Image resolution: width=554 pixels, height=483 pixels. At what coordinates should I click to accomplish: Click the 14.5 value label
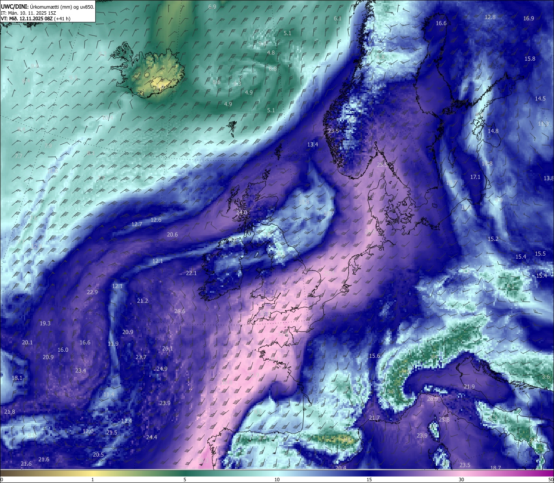click(540, 99)
